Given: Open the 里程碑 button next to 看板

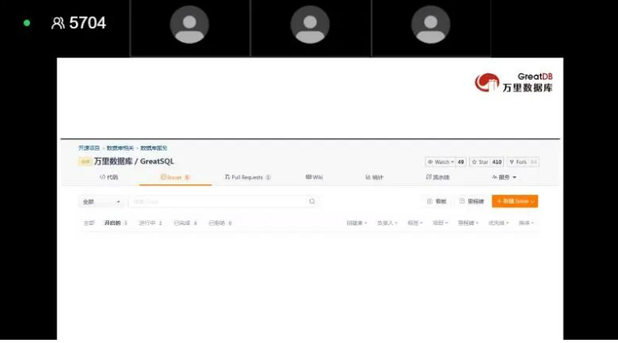Looking at the screenshot, I should point(472,201).
